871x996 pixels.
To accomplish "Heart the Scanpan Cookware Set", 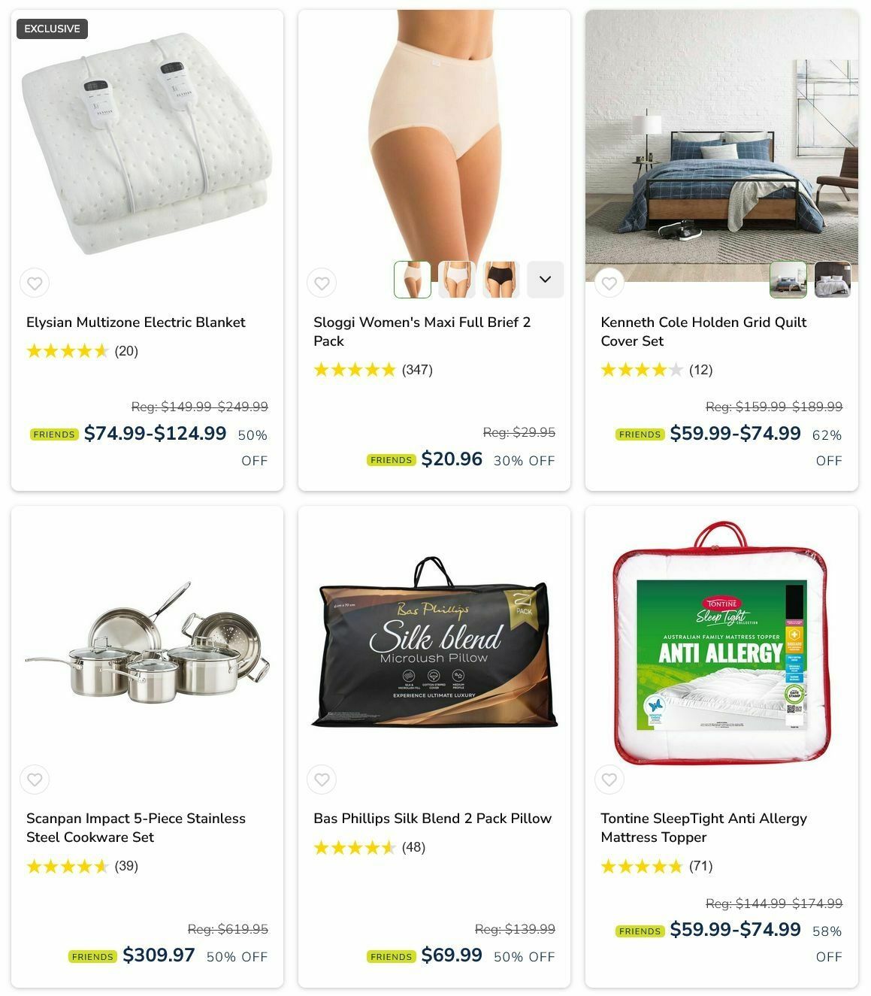I will [x=35, y=780].
